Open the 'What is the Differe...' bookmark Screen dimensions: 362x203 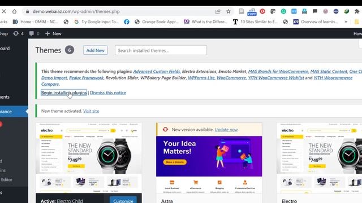point(206,22)
